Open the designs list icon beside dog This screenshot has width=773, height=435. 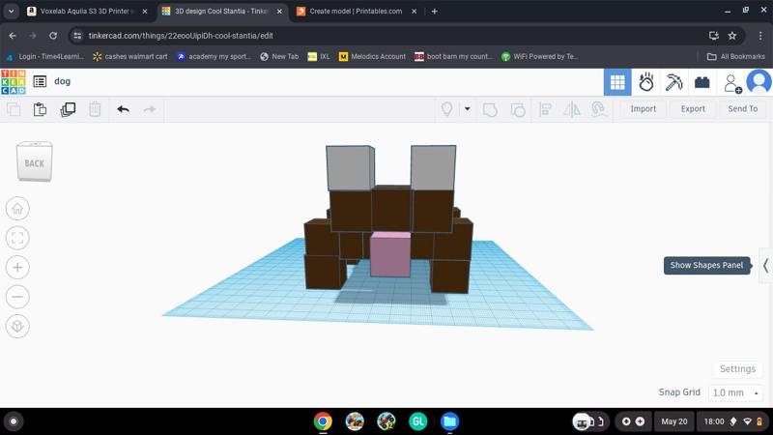pyautogui.click(x=40, y=81)
